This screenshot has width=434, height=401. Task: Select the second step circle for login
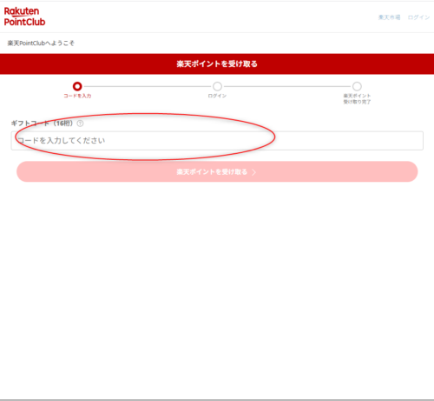217,86
